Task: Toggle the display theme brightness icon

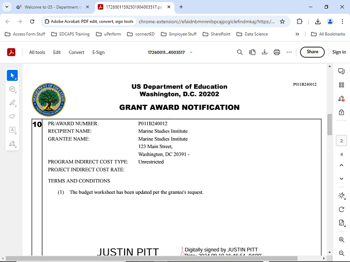Action: point(341,195)
